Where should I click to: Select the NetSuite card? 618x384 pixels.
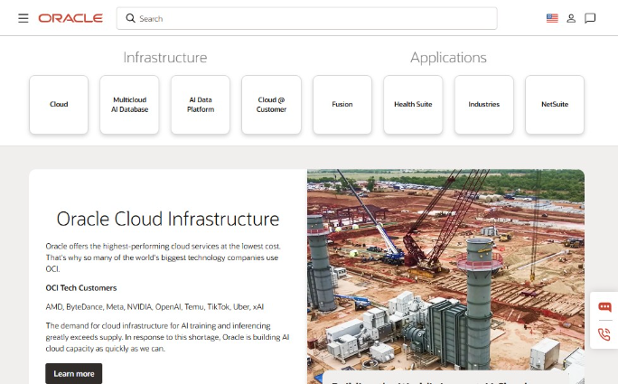tap(555, 105)
